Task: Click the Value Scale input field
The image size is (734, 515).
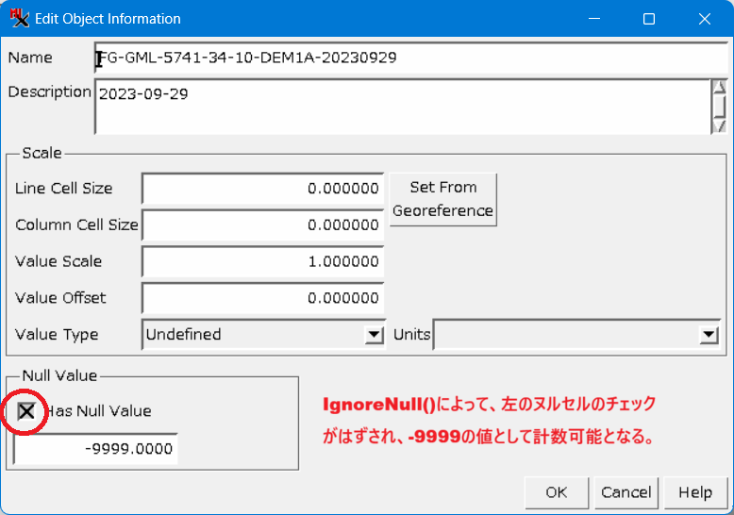Action: point(262,261)
